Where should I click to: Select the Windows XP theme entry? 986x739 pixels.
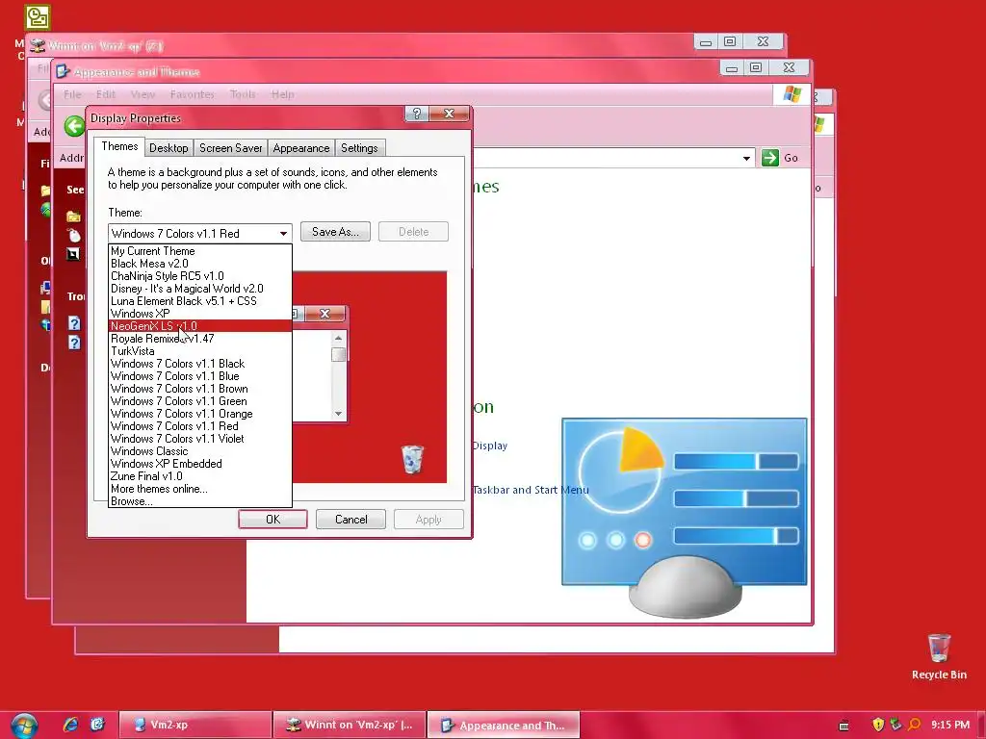click(x=200, y=314)
